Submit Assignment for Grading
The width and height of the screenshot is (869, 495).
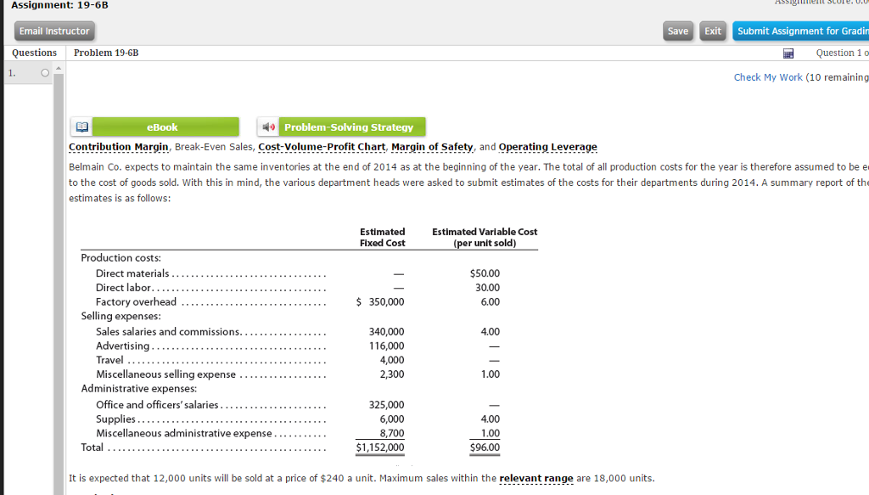click(800, 31)
